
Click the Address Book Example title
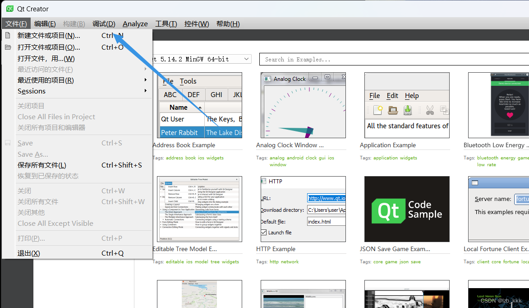[x=184, y=145]
